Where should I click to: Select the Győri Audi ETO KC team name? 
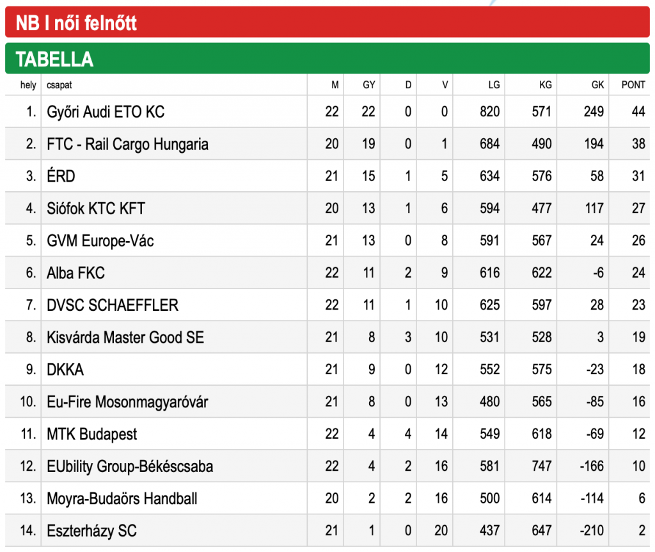(x=106, y=112)
